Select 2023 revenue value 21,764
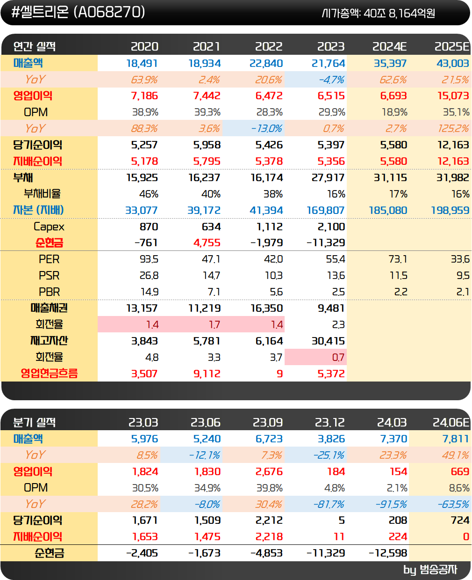 pyautogui.click(x=329, y=63)
